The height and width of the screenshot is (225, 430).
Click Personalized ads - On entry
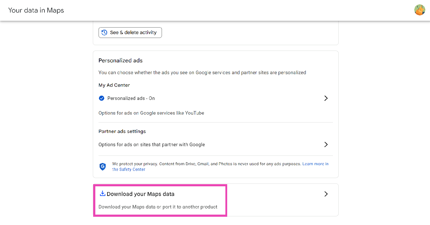[131, 98]
